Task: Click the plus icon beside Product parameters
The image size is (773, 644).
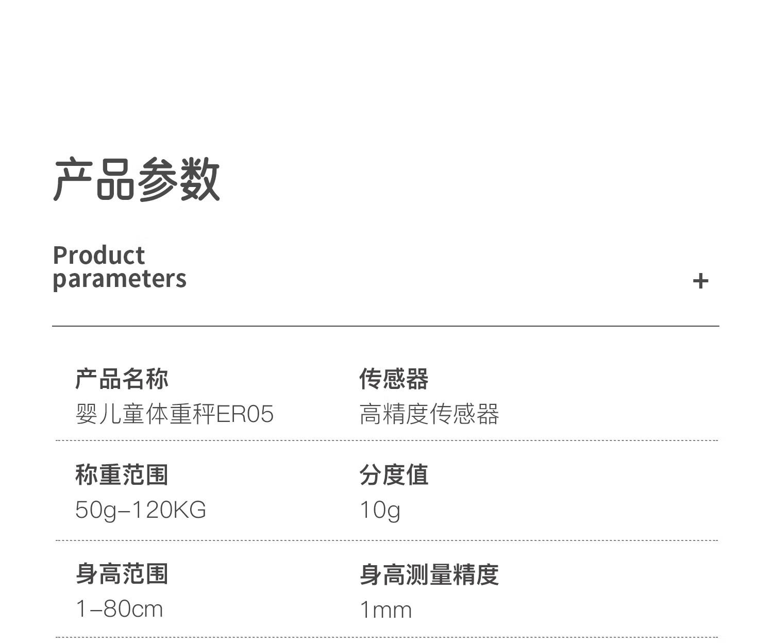Action: tap(700, 281)
